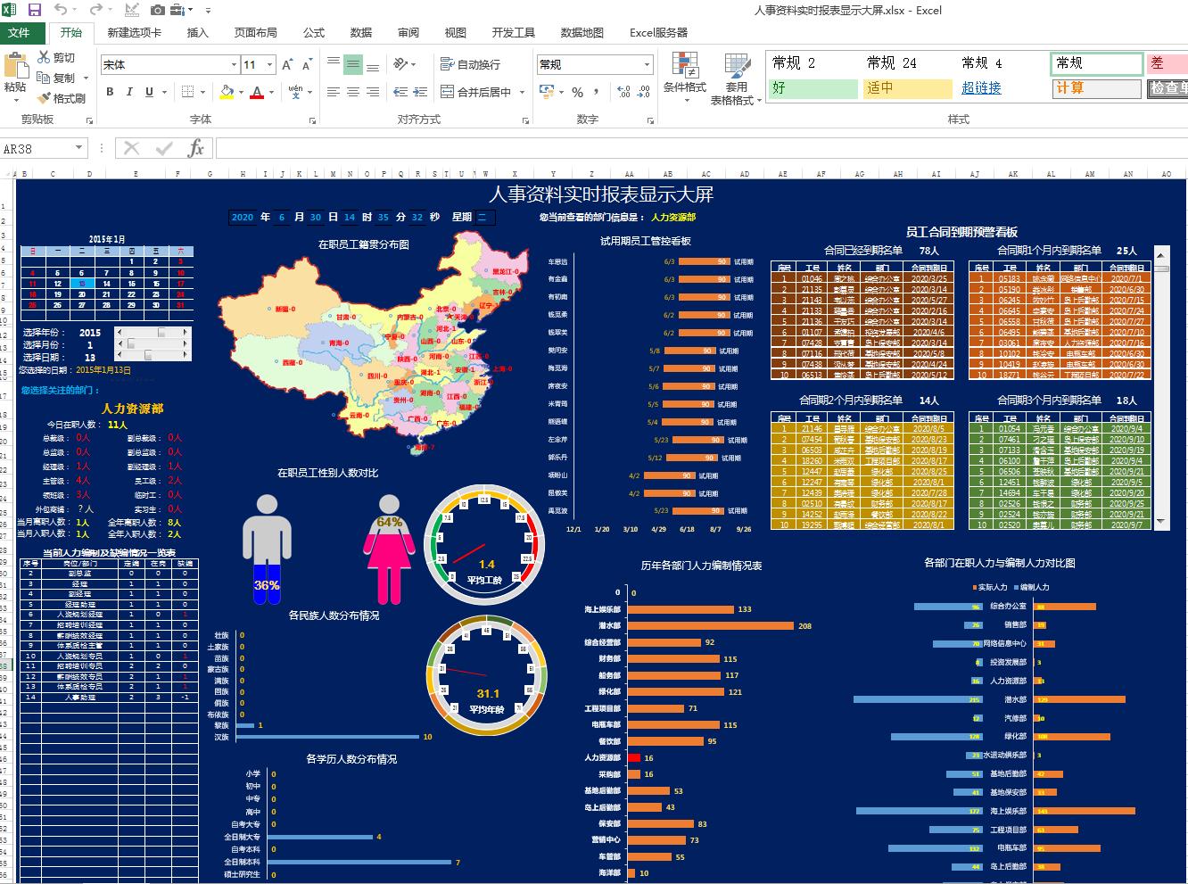1188x884 pixels.
Task: Apply the 超链接 cell style
Action: coord(981,88)
